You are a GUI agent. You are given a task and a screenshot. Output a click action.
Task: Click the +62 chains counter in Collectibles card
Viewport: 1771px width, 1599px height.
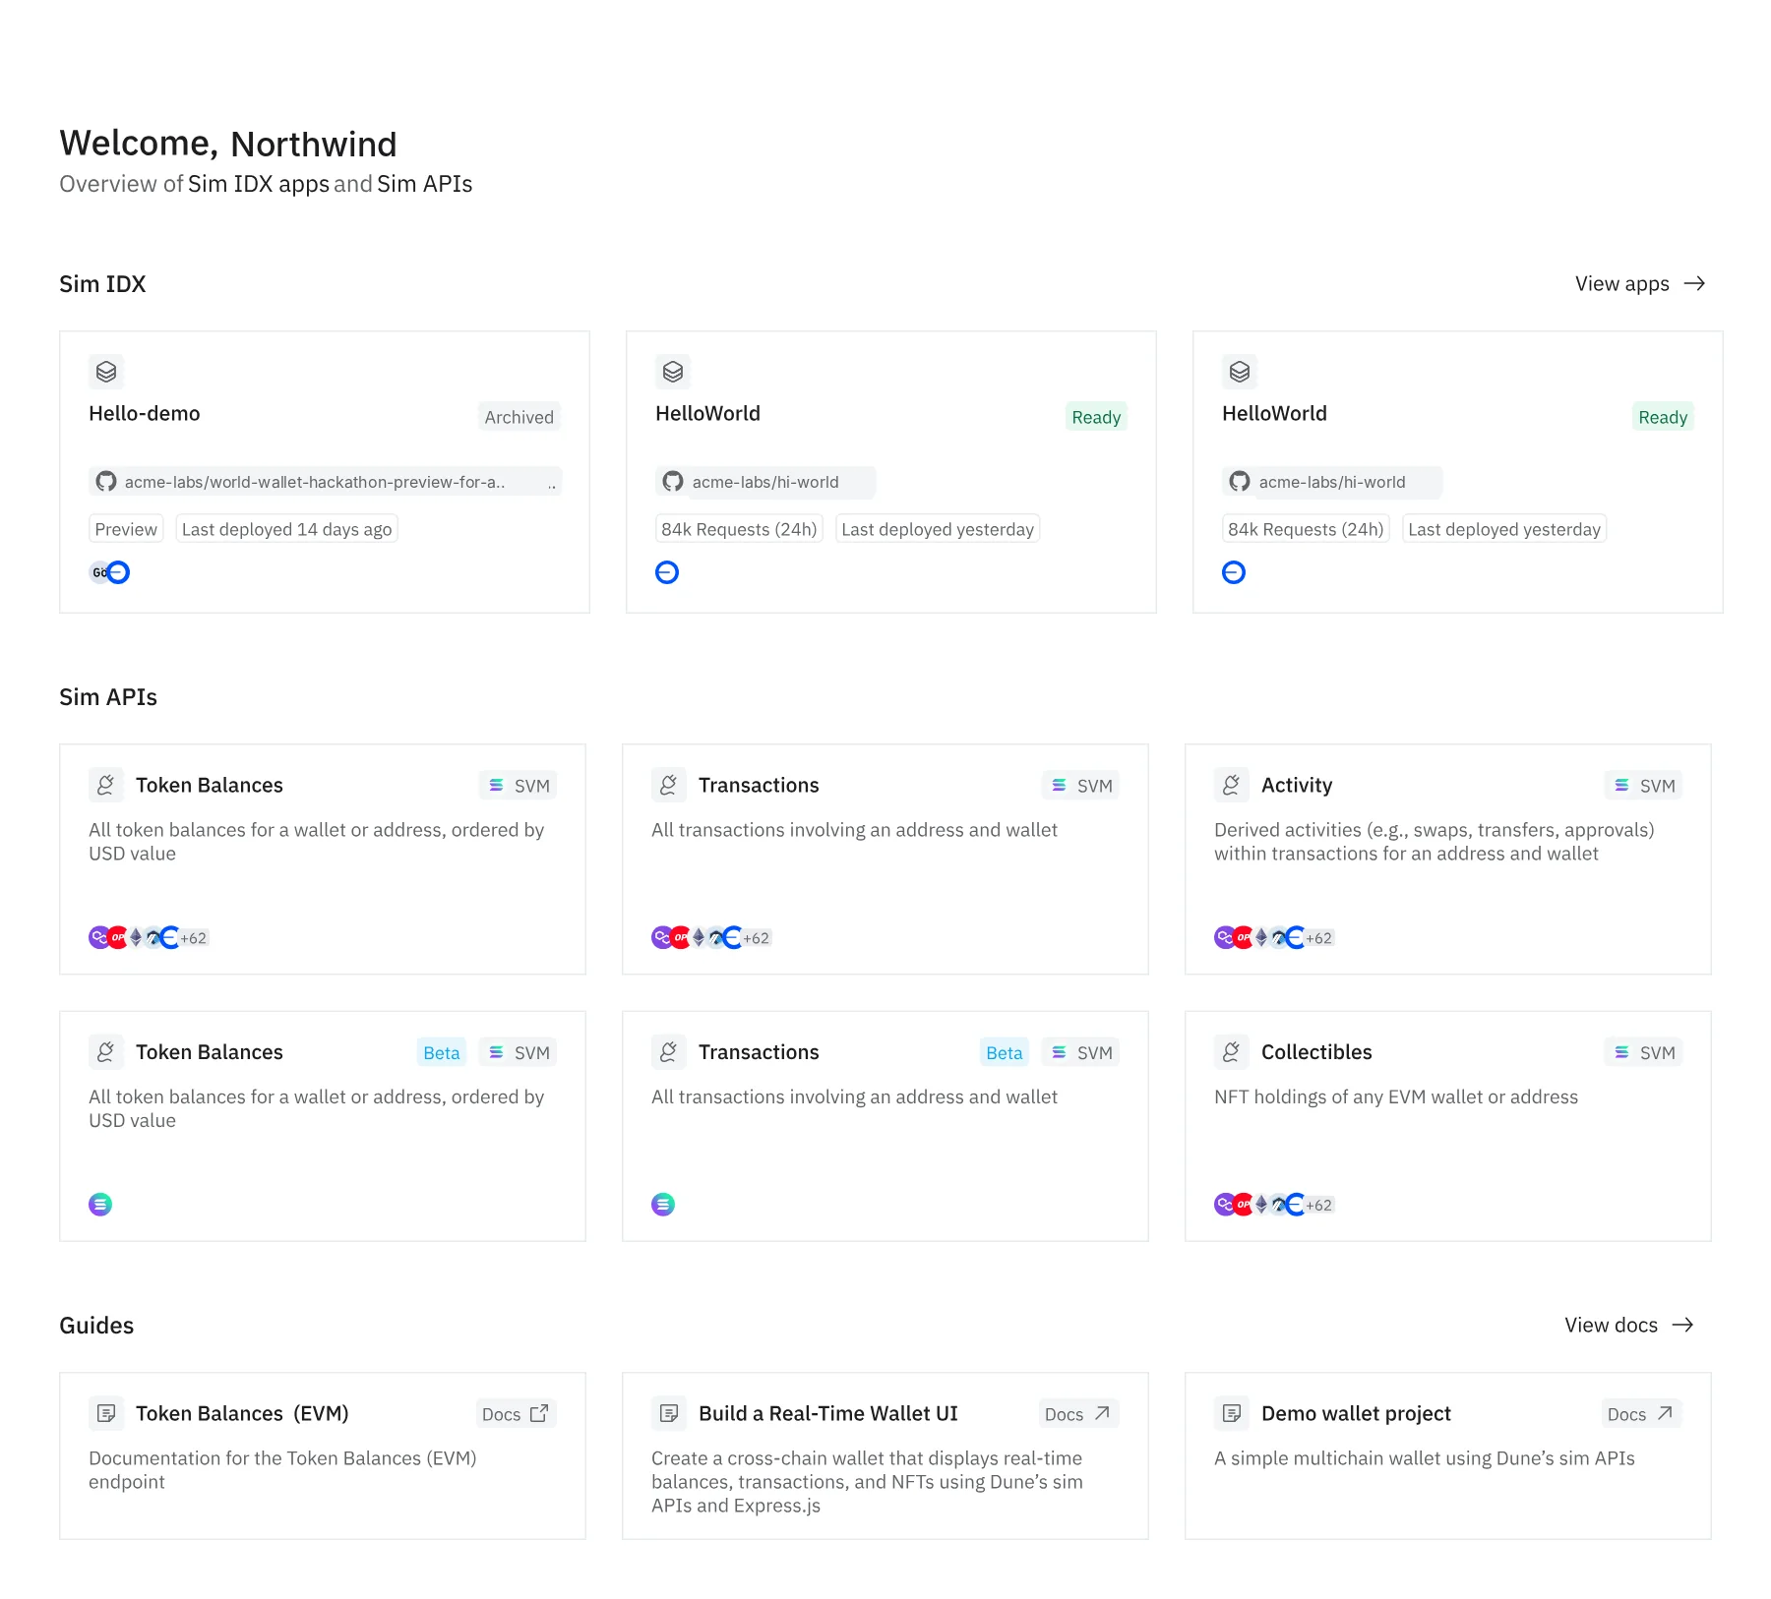pyautogui.click(x=1318, y=1206)
